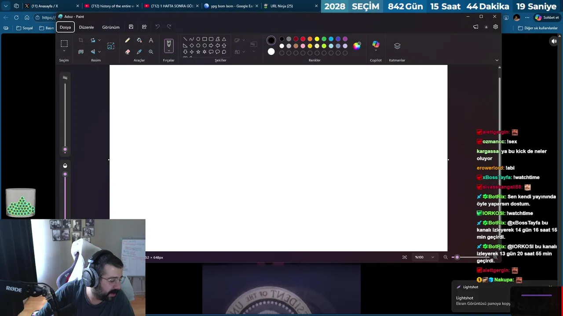Toggle the Katmanlar layers panel
Image resolution: width=563 pixels, height=316 pixels.
(397, 46)
